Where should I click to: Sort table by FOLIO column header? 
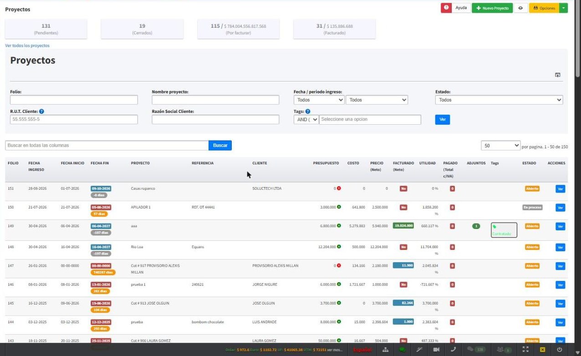click(13, 163)
